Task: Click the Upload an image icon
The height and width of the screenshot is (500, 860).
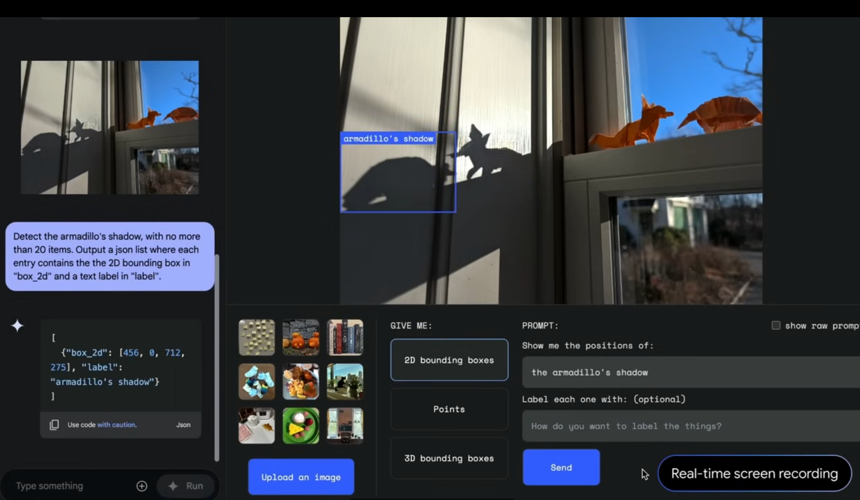Action: (x=300, y=476)
